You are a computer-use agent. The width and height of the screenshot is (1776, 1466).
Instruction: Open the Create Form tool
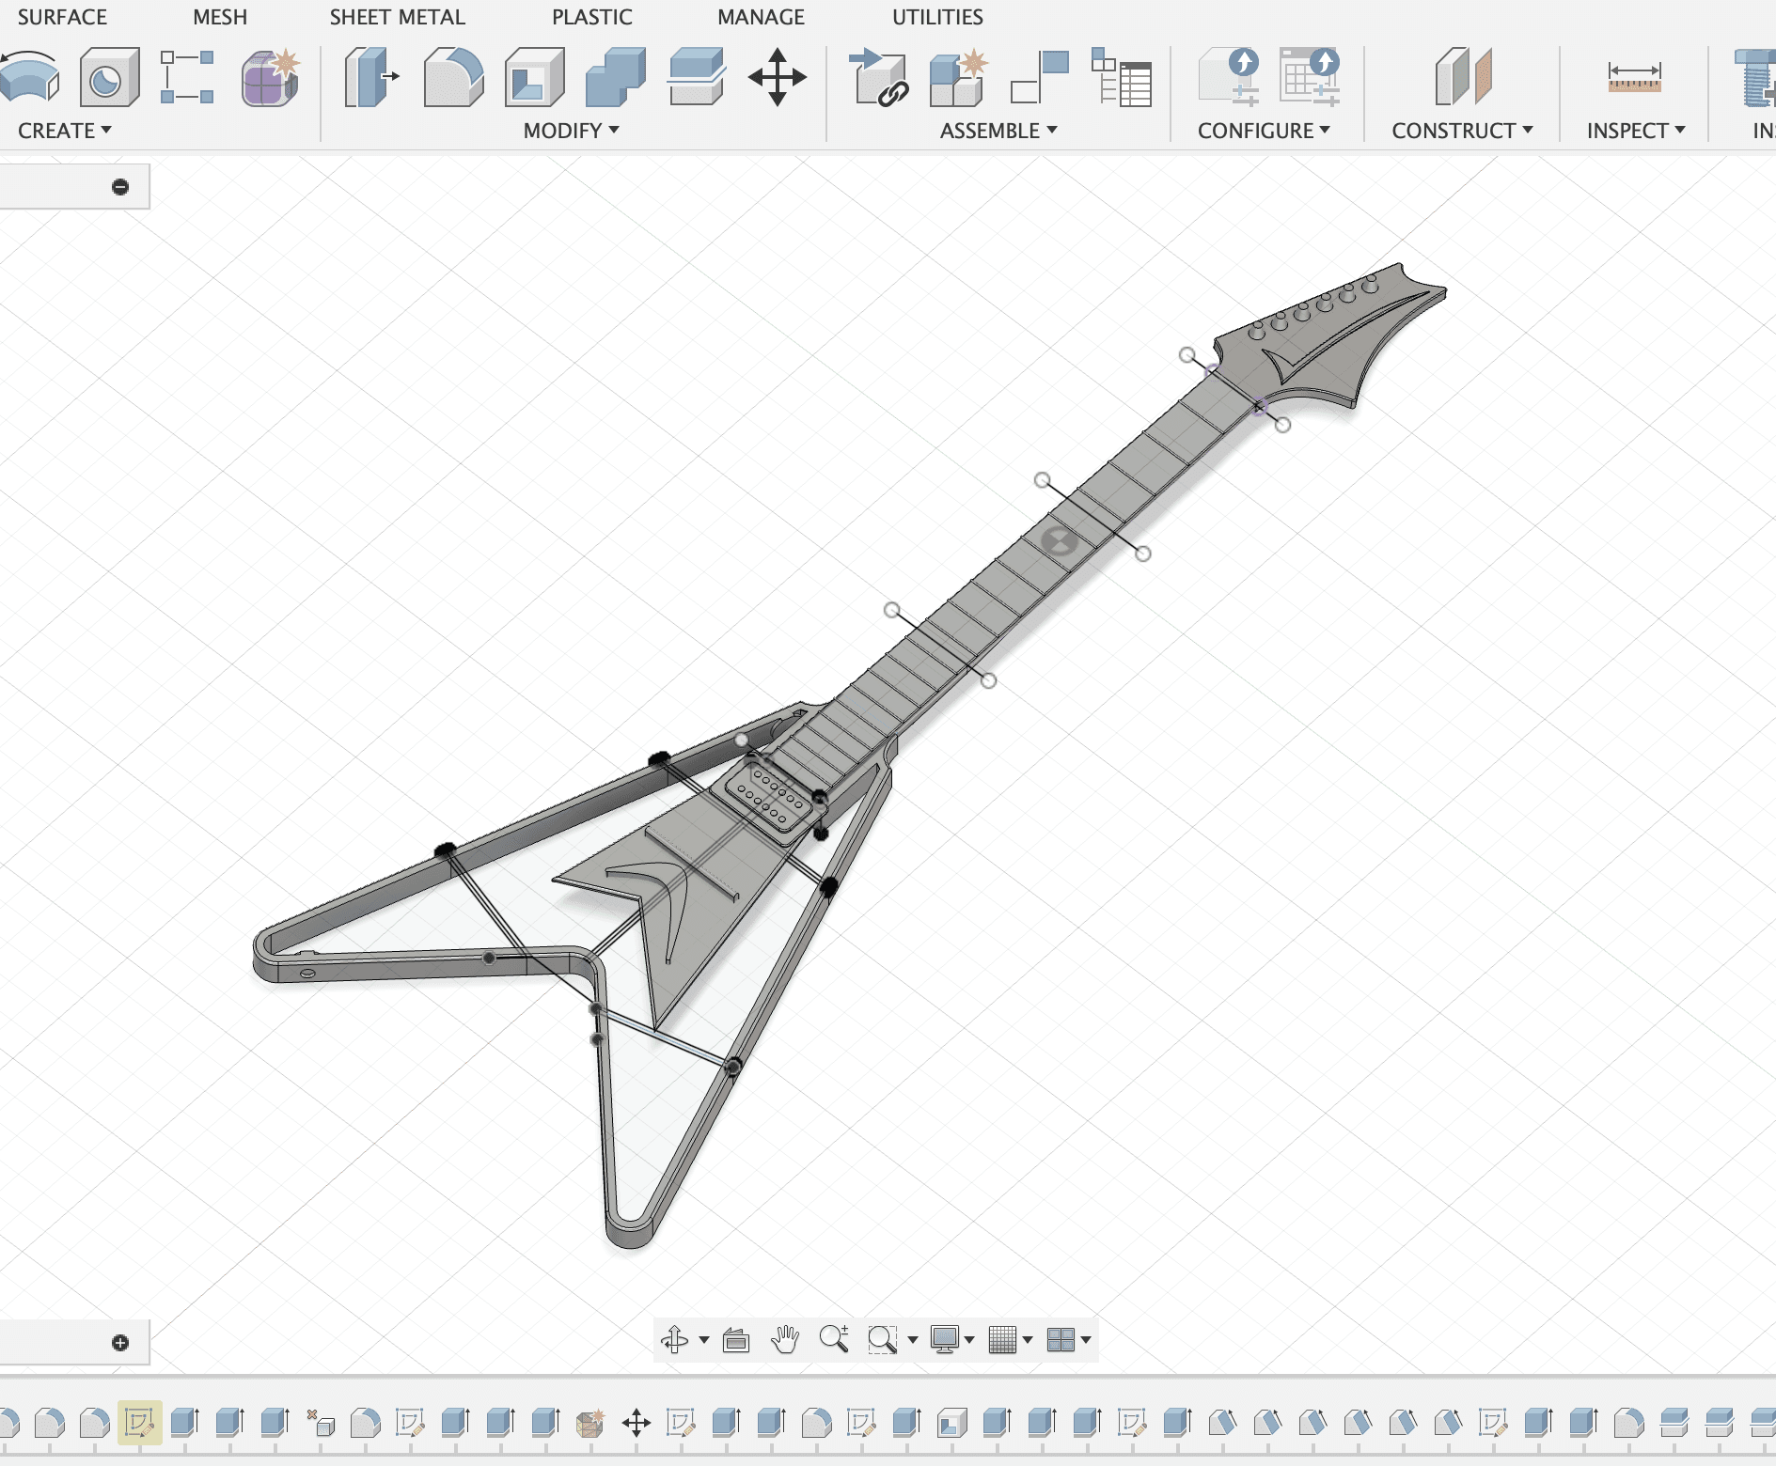click(x=269, y=80)
